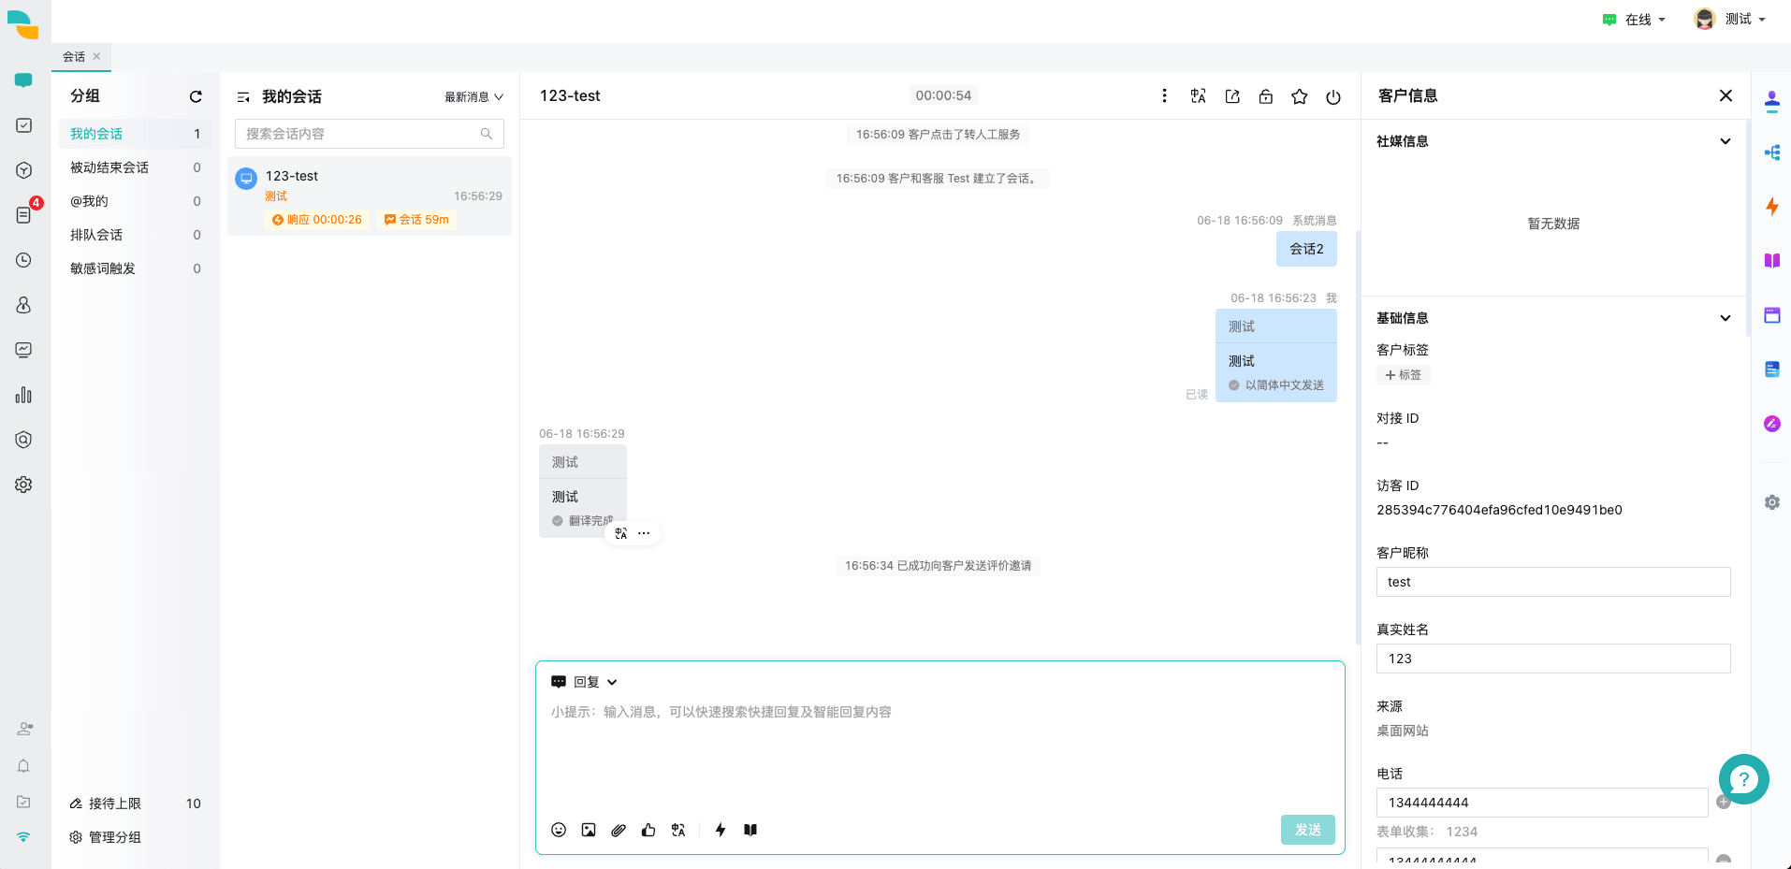This screenshot has width=1791, height=869.
Task: Open the settings gear in left sidebar
Action: [x=23, y=485]
